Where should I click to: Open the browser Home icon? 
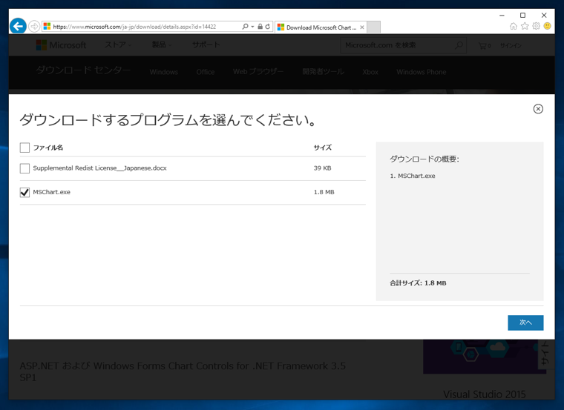click(514, 26)
